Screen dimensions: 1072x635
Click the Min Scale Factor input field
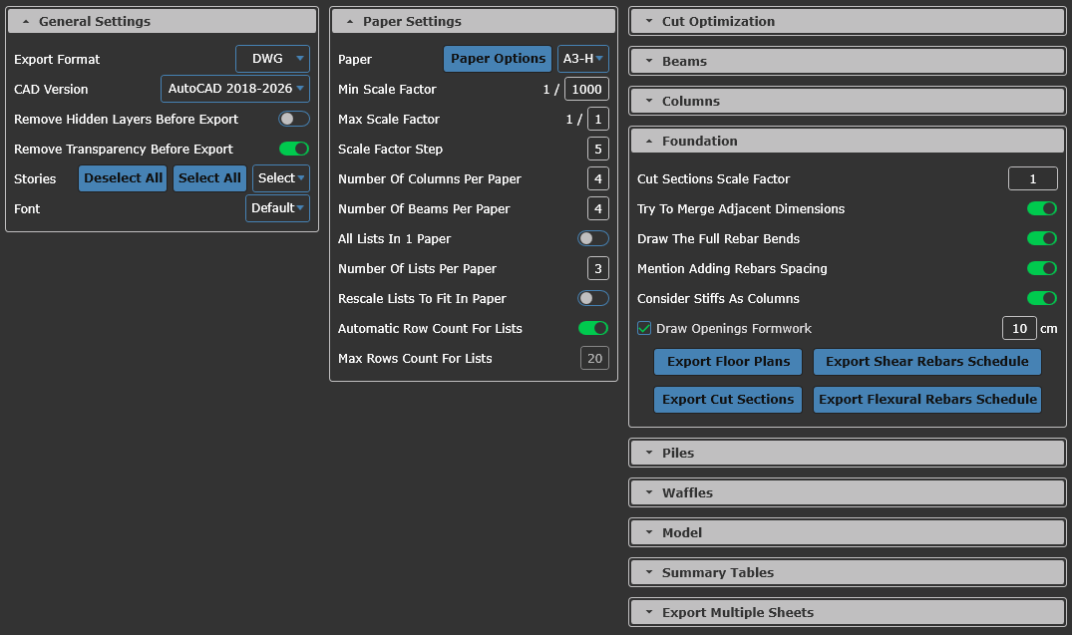click(586, 89)
